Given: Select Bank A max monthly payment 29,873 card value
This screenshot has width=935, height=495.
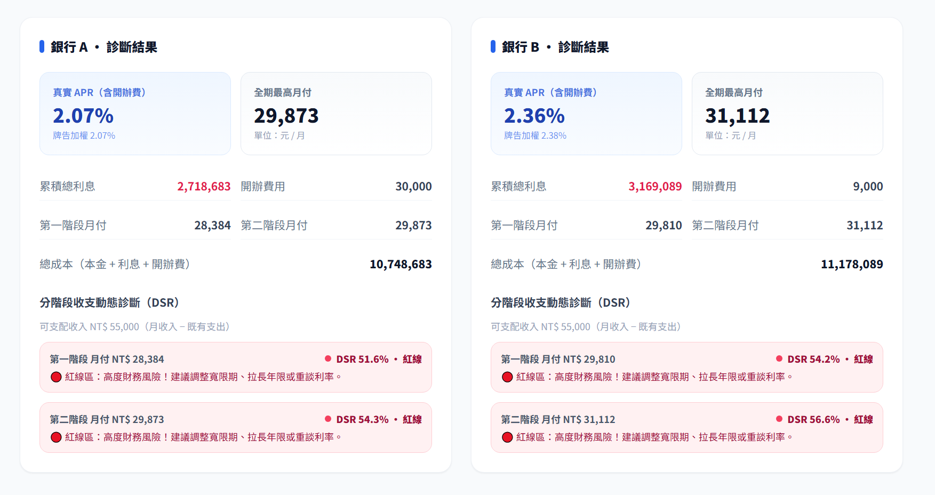Looking at the screenshot, I should [x=286, y=116].
